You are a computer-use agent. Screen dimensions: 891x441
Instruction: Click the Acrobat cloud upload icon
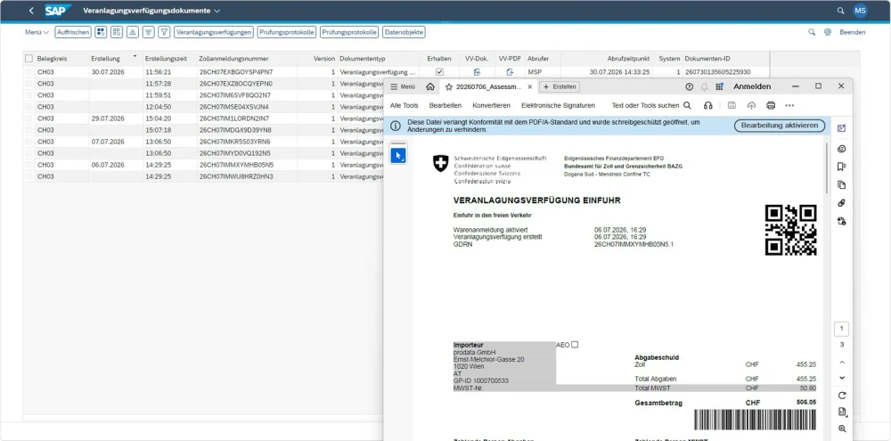point(751,105)
